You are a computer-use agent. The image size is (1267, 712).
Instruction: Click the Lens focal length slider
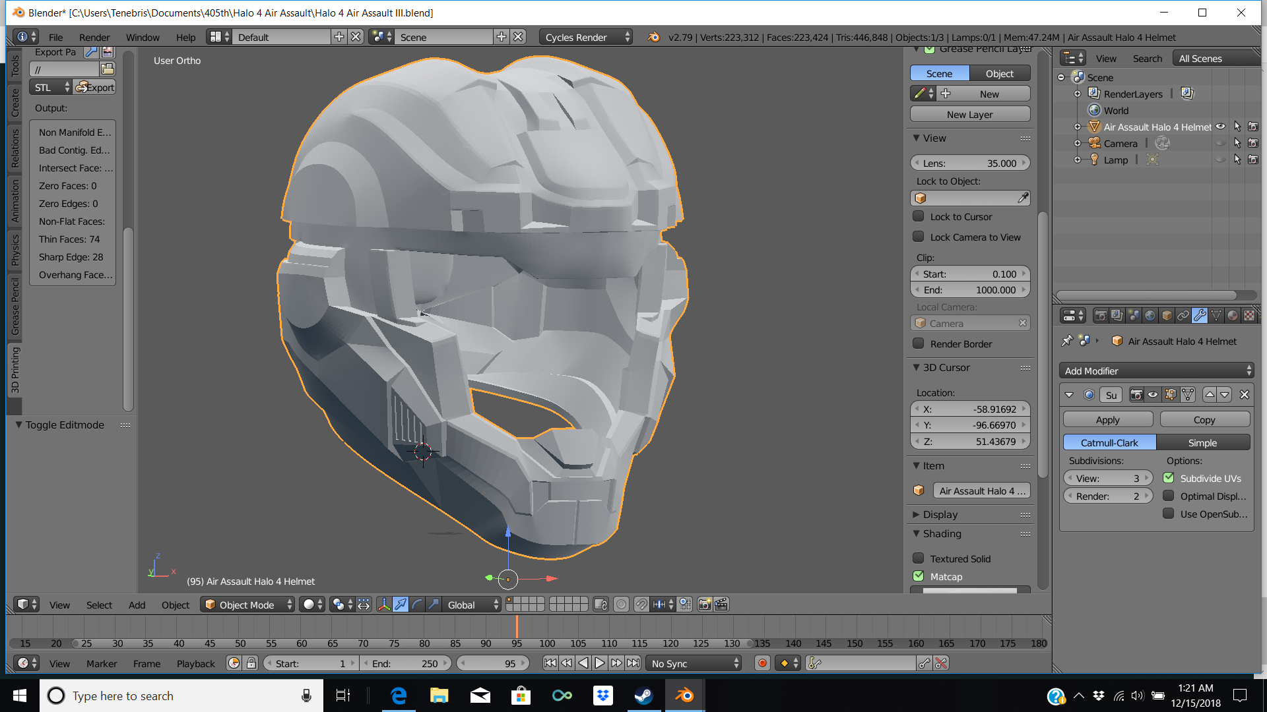pyautogui.click(x=970, y=163)
